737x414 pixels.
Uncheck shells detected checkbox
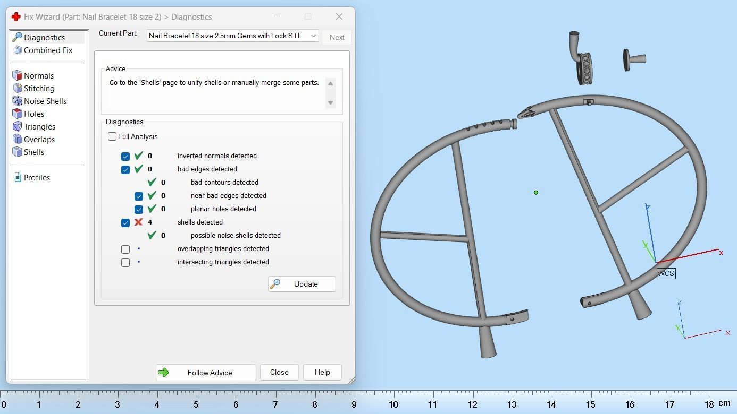click(125, 222)
